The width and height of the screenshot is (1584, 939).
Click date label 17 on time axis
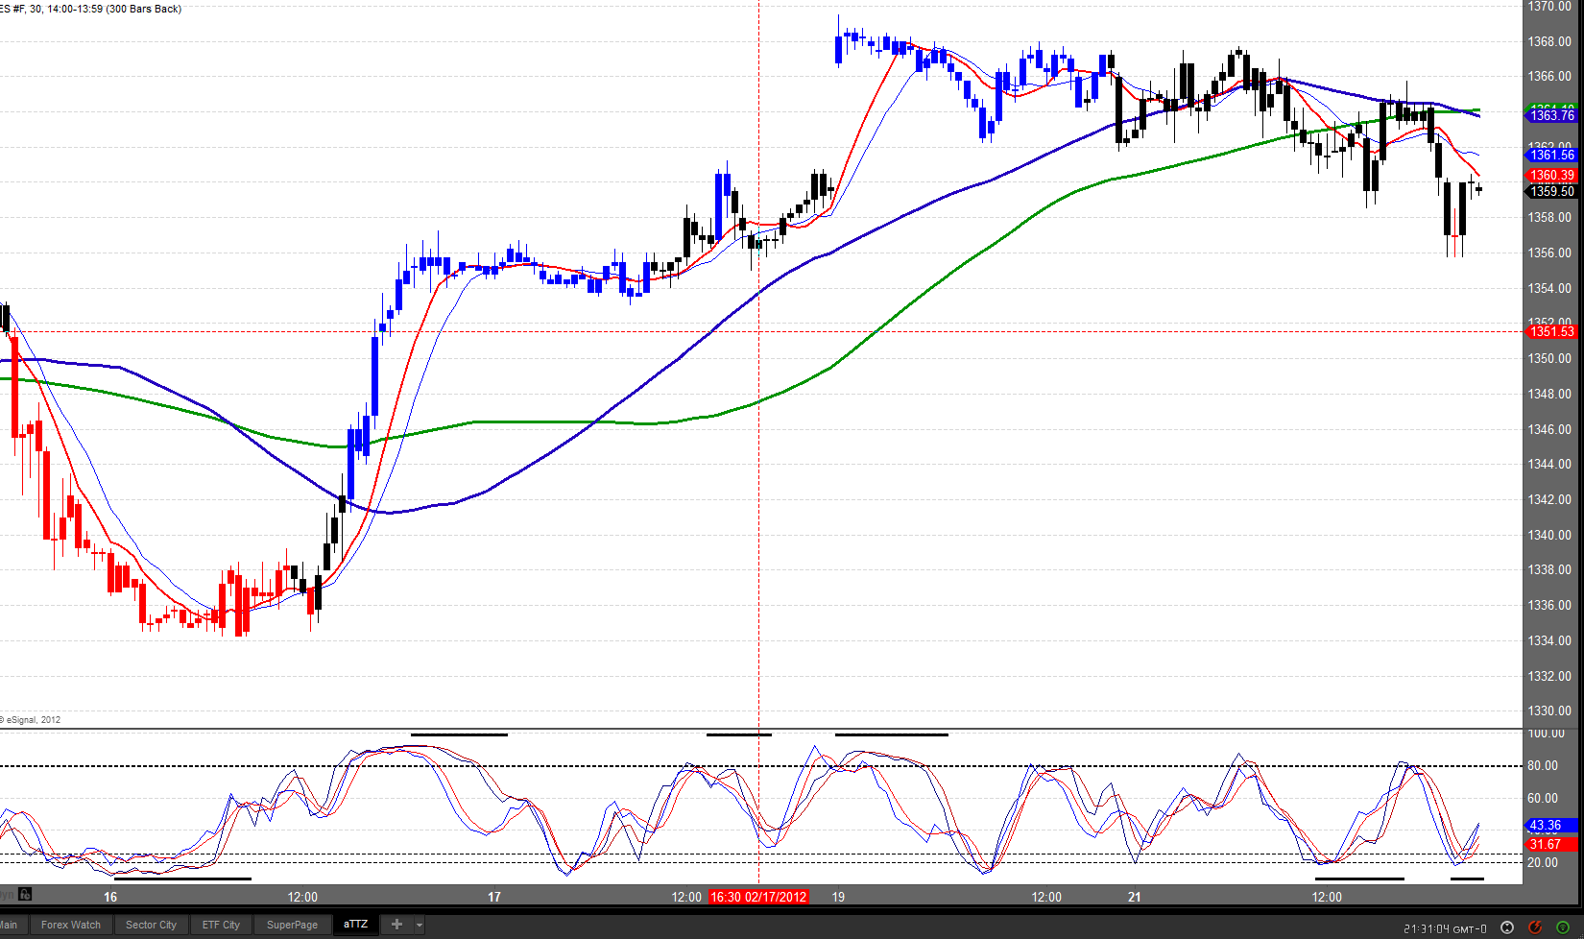(x=494, y=897)
